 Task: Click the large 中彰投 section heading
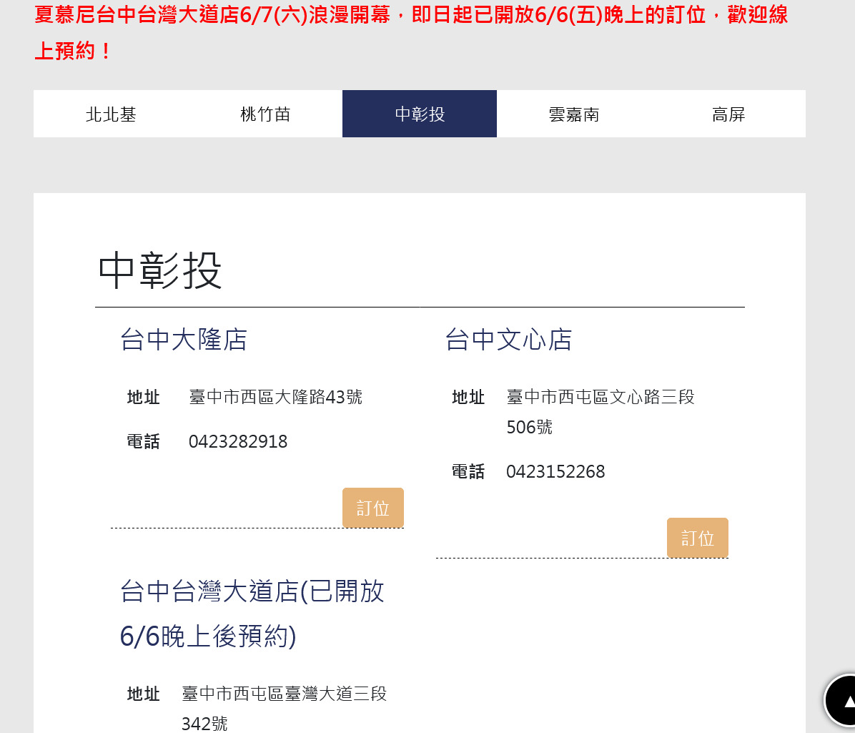(x=160, y=271)
